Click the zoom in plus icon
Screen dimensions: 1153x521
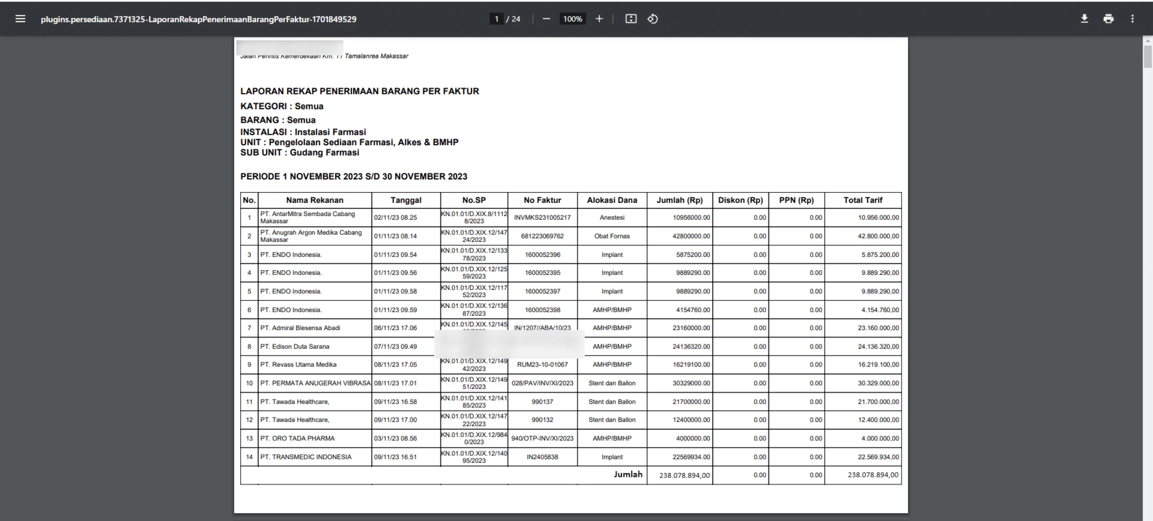(x=599, y=19)
